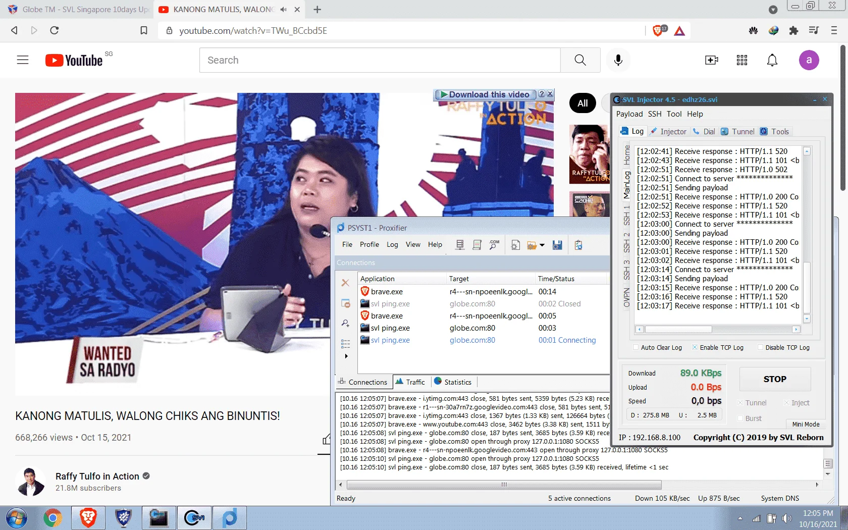Click the block-application icon in Connections sidebar
Viewport: 848px width, 530px height.
[345, 303]
